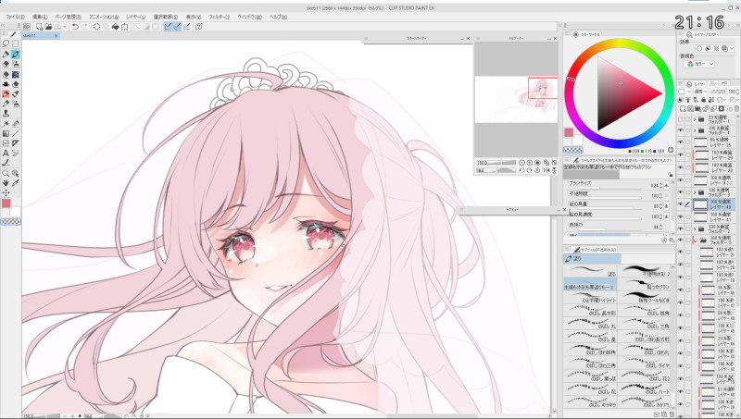Expand folder 4 in Layers panel

click(x=695, y=130)
